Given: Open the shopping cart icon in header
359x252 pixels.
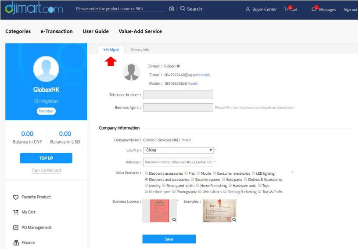Looking at the screenshot, I should click(x=287, y=9).
